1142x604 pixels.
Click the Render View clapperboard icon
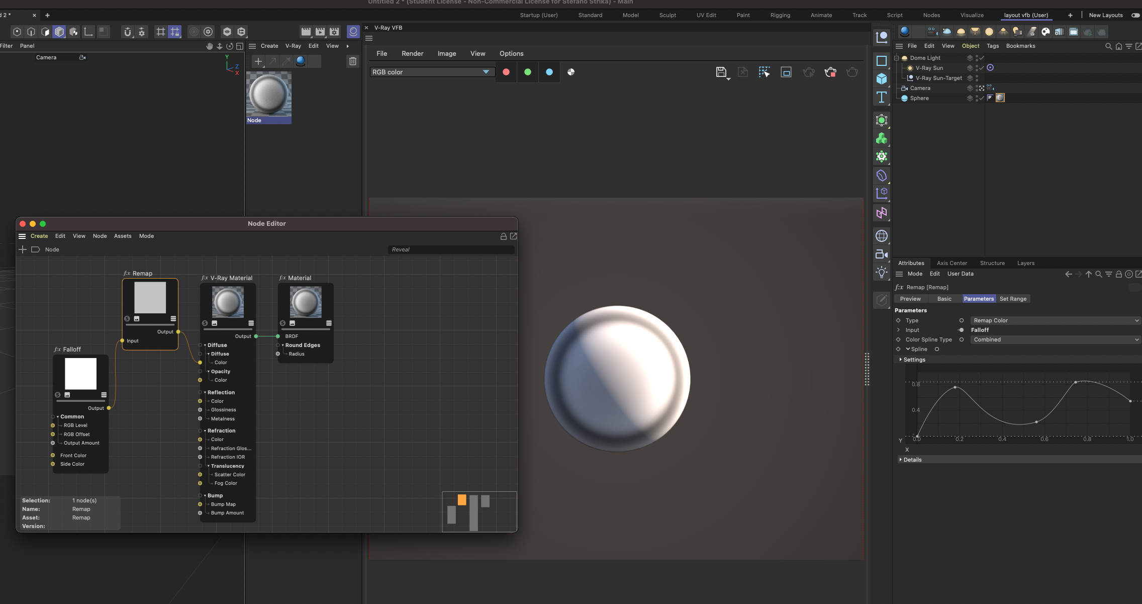click(306, 32)
